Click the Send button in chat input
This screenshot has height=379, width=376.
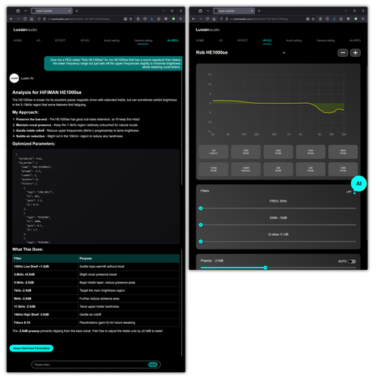click(x=152, y=365)
